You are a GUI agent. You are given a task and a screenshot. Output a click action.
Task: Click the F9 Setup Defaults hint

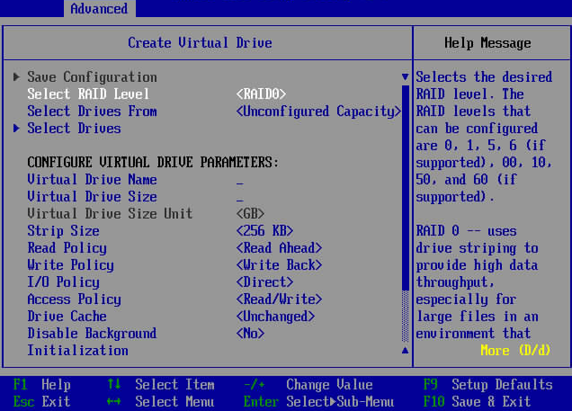487,385
